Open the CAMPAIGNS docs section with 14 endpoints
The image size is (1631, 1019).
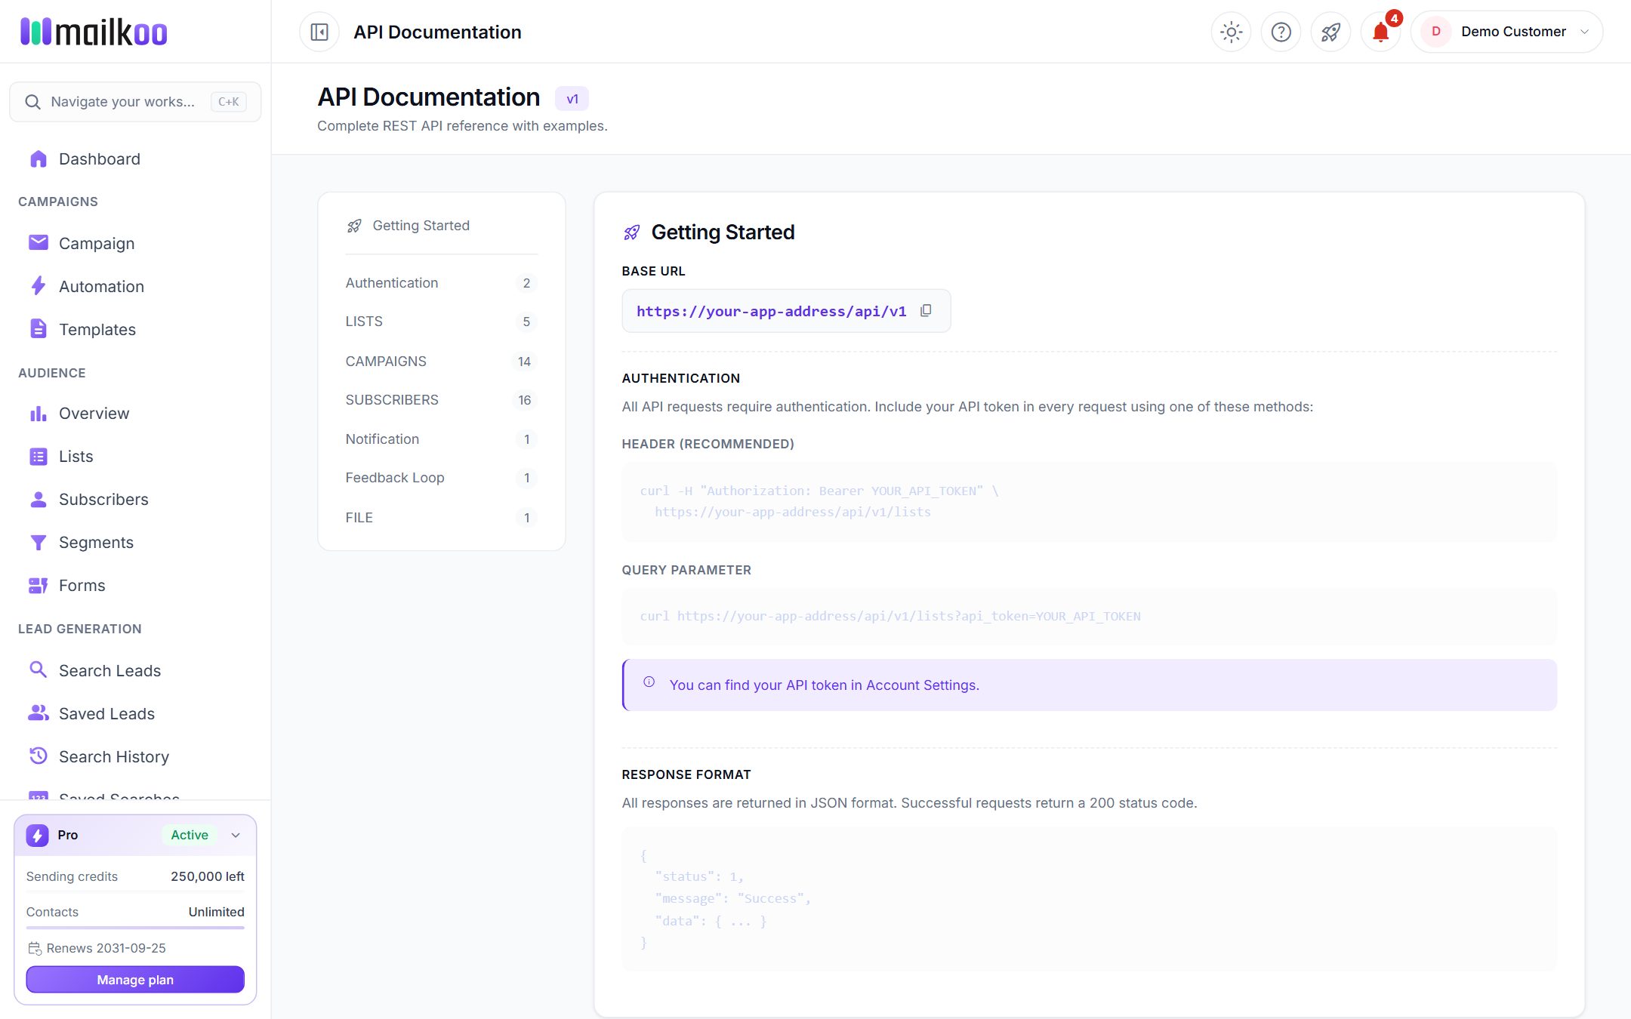(x=442, y=362)
